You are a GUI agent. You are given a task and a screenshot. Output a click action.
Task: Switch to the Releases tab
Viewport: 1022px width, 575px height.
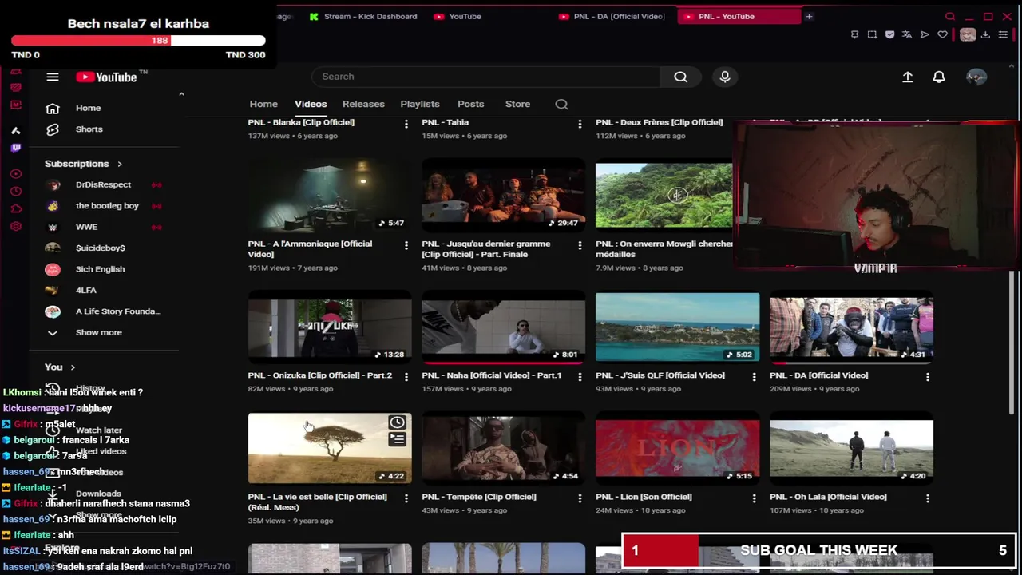[x=363, y=104]
